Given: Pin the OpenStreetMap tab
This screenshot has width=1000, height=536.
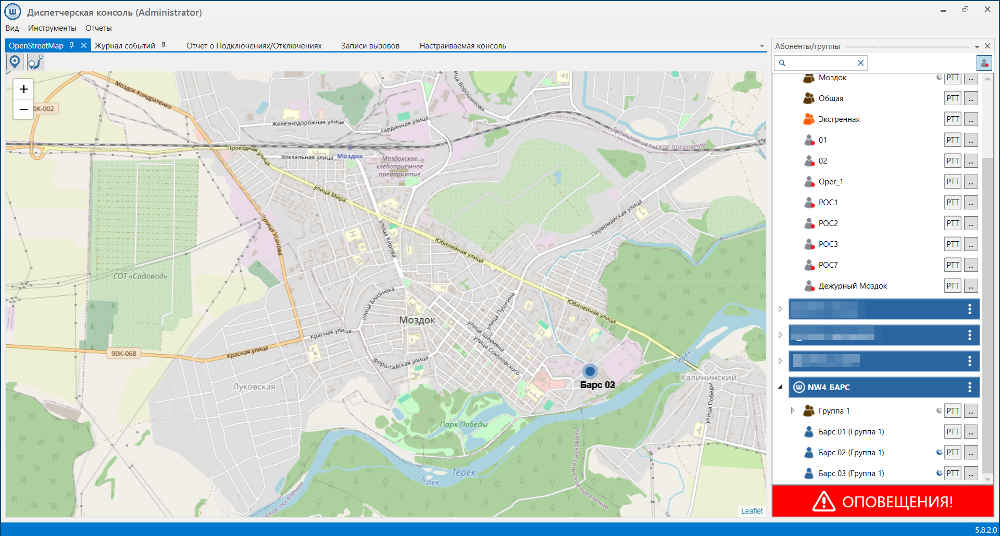Looking at the screenshot, I should point(72,45).
